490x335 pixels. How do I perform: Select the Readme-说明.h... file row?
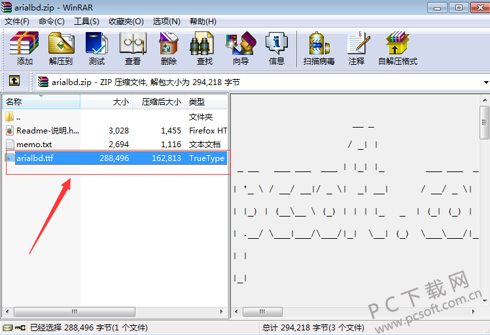pyautogui.click(x=116, y=131)
